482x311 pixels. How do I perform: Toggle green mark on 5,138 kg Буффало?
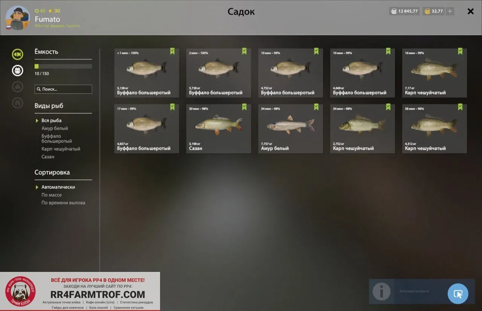coord(172,52)
